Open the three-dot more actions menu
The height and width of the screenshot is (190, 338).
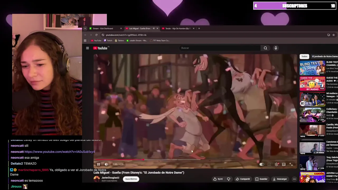click(294, 179)
